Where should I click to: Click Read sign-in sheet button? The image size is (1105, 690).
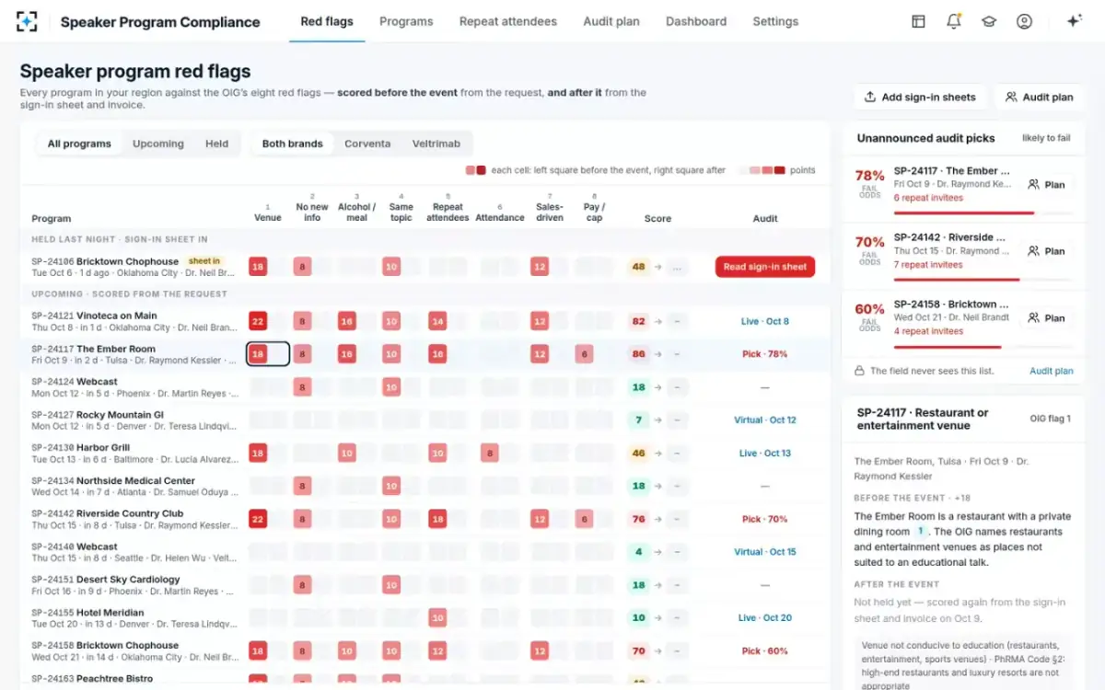pos(764,267)
